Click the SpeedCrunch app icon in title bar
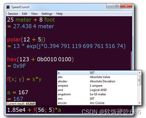Screen dimensions: 146x118 click(8, 7)
